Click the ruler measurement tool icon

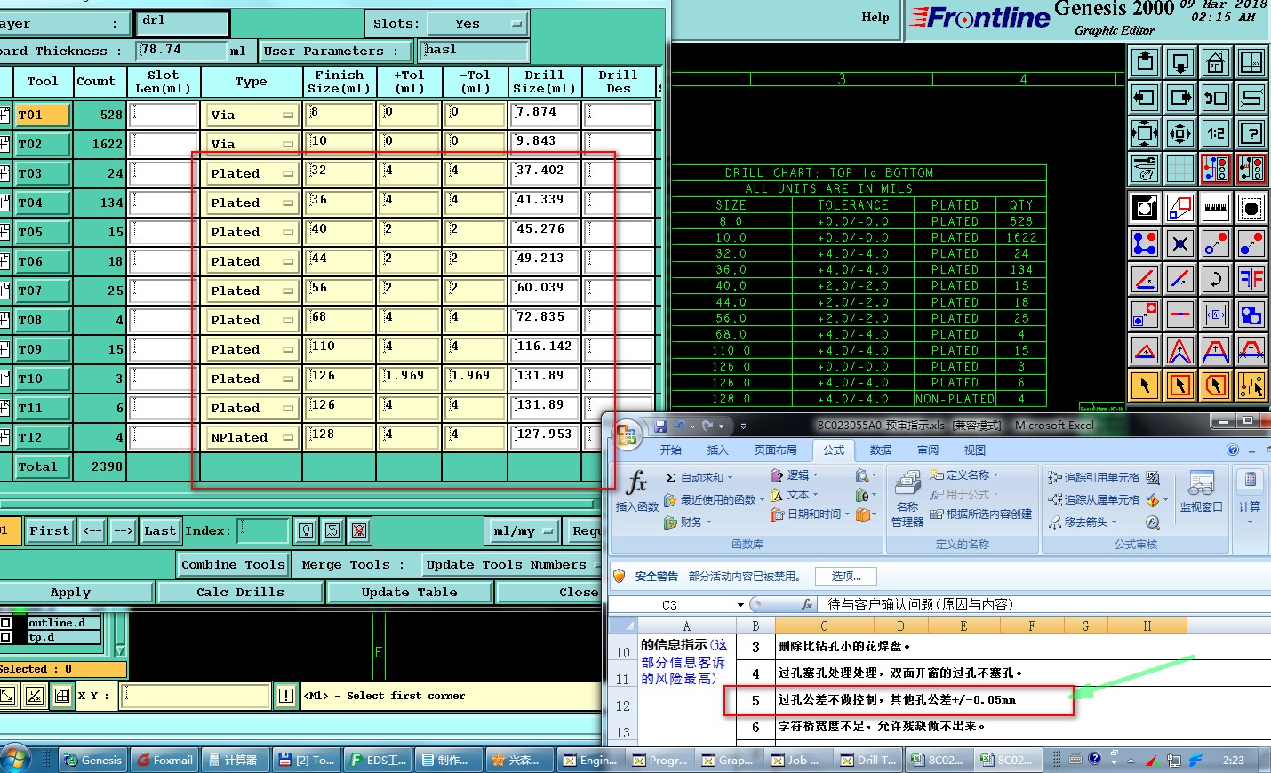[1216, 209]
